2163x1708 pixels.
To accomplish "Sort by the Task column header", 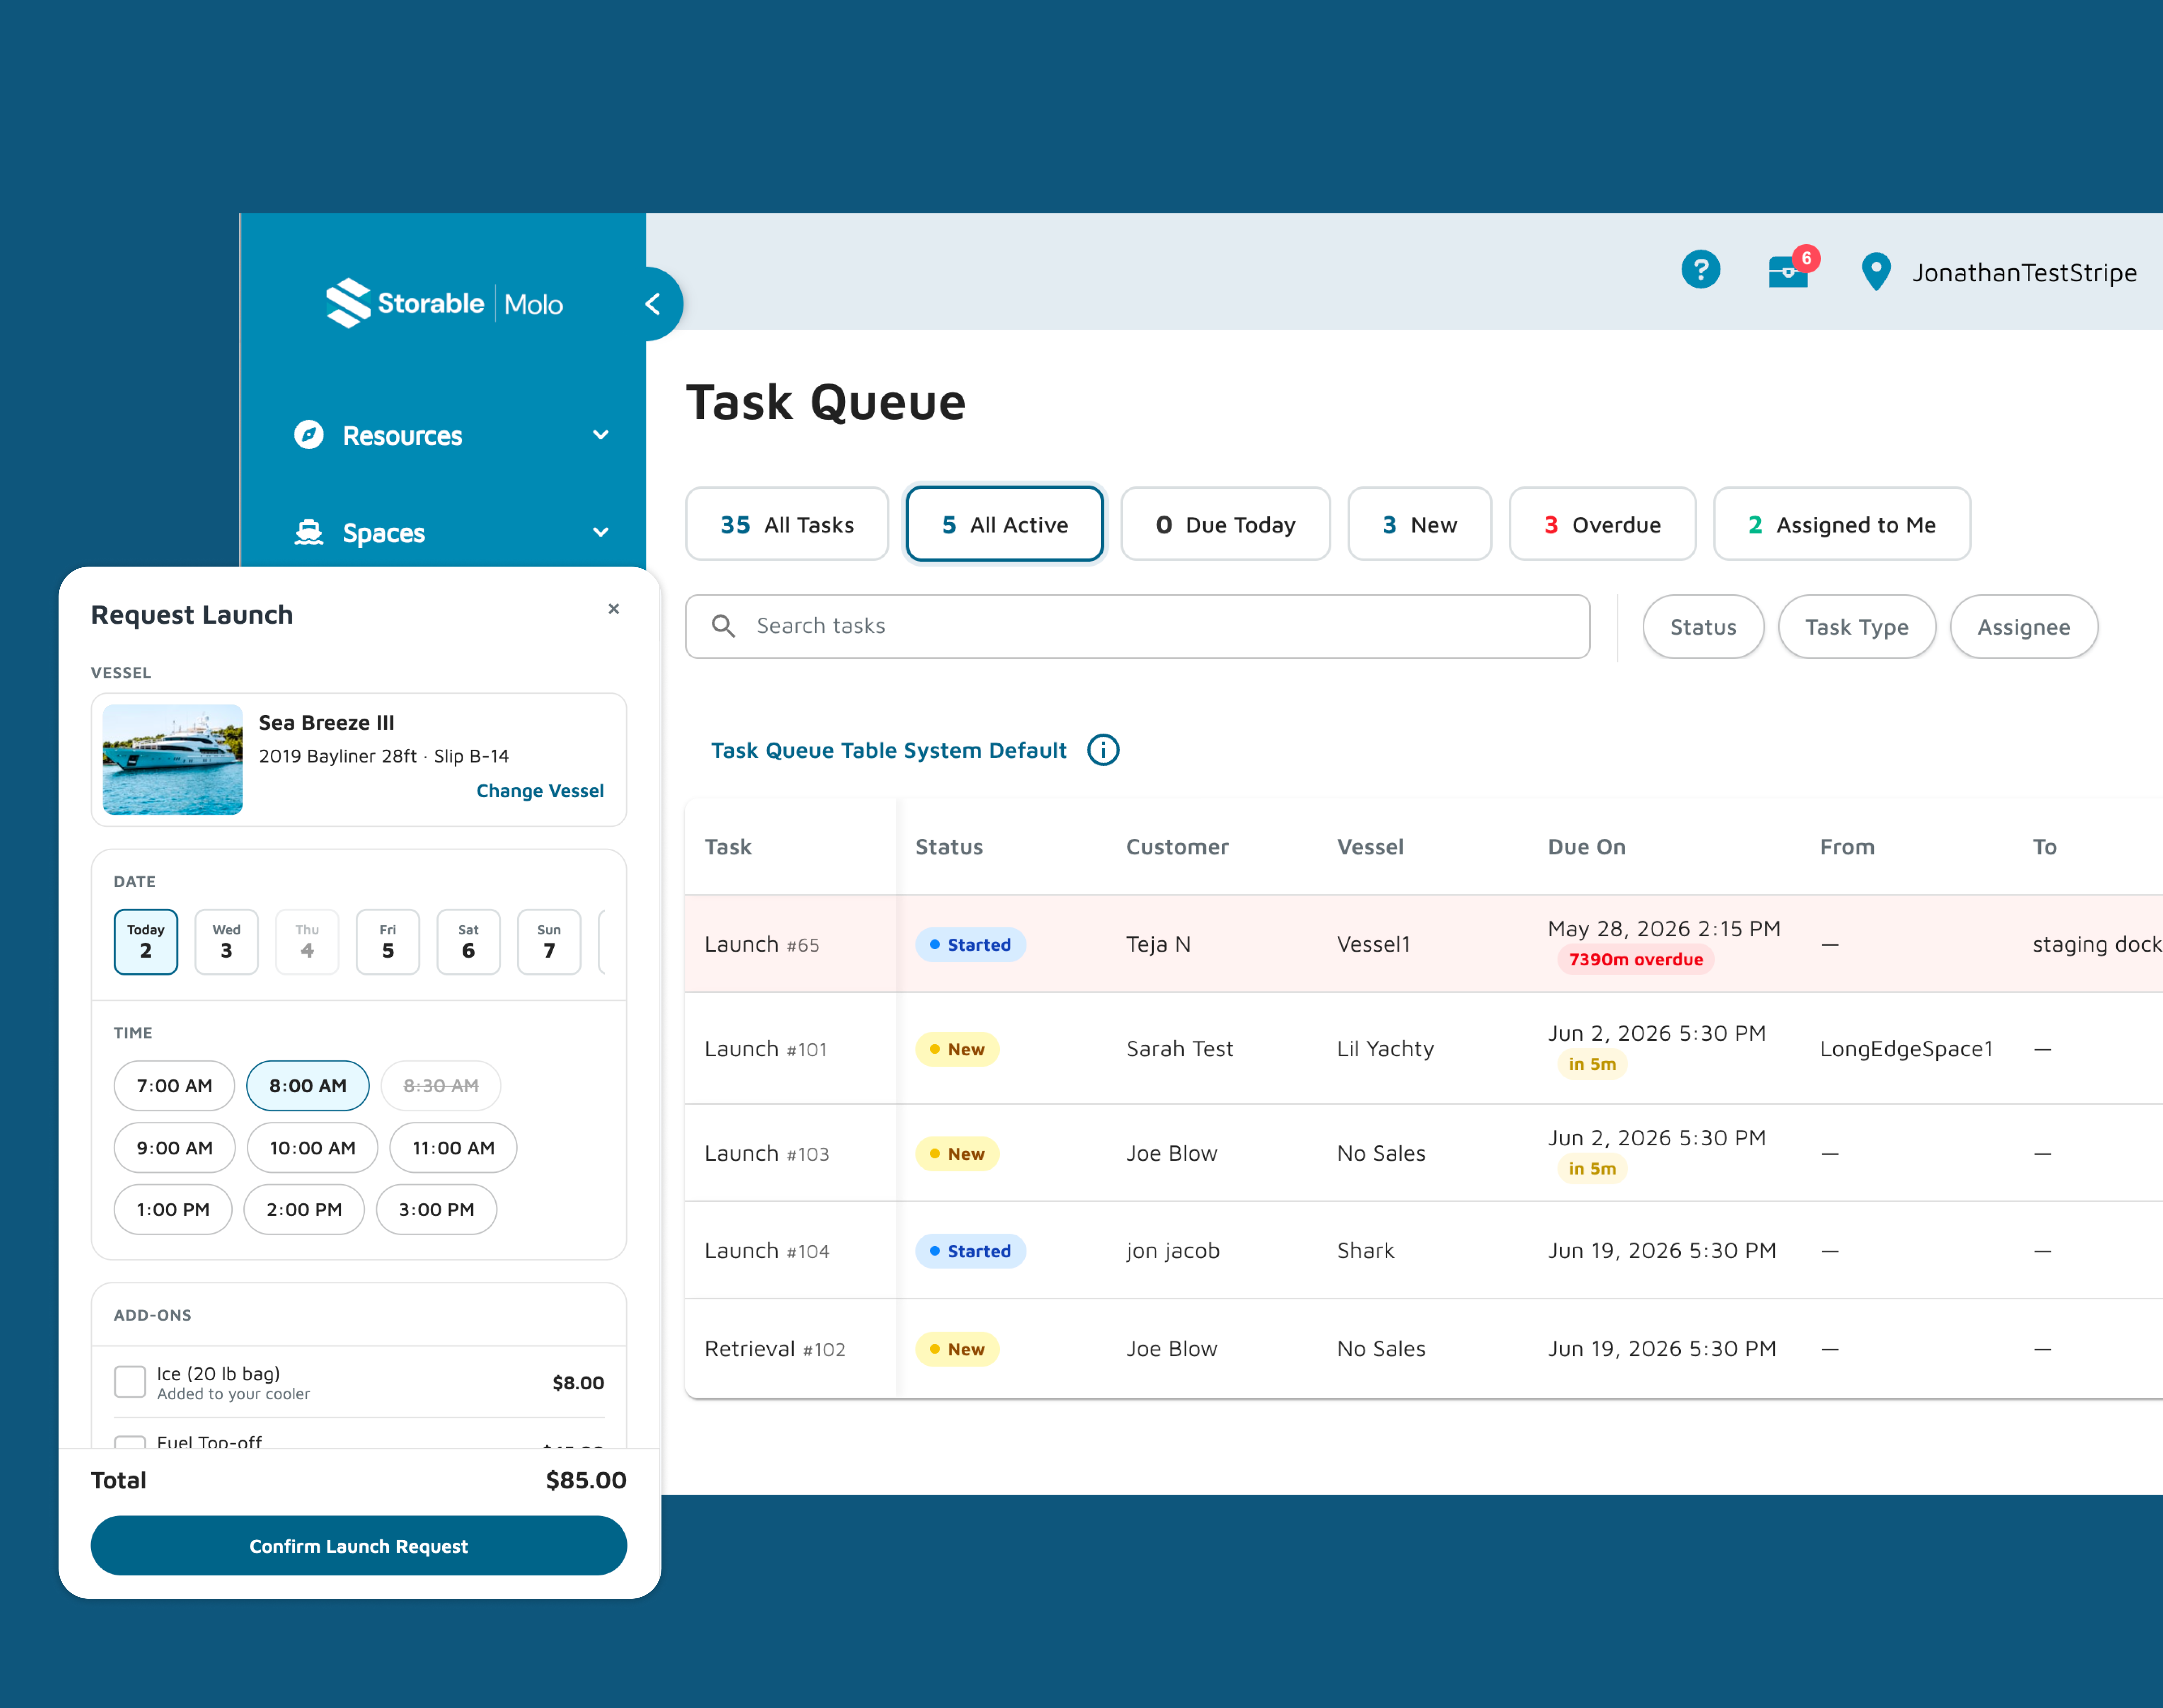I will tap(728, 847).
